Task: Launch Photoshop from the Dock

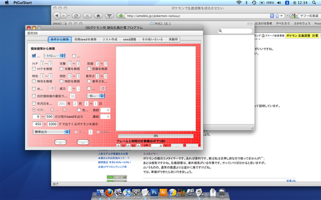Action: point(154,193)
